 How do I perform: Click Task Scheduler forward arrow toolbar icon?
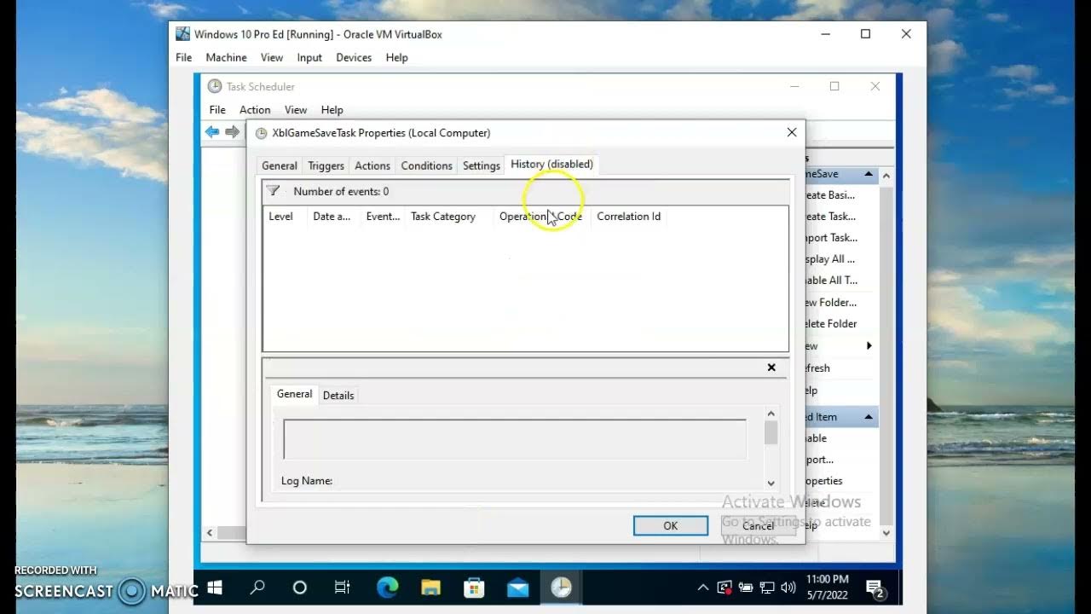click(232, 131)
